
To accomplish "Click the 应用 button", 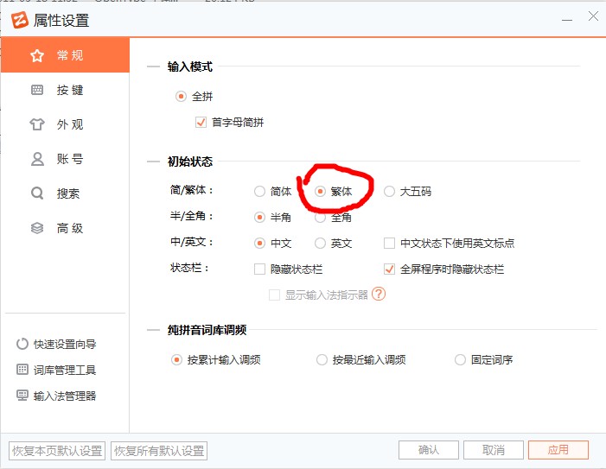I will point(558,450).
